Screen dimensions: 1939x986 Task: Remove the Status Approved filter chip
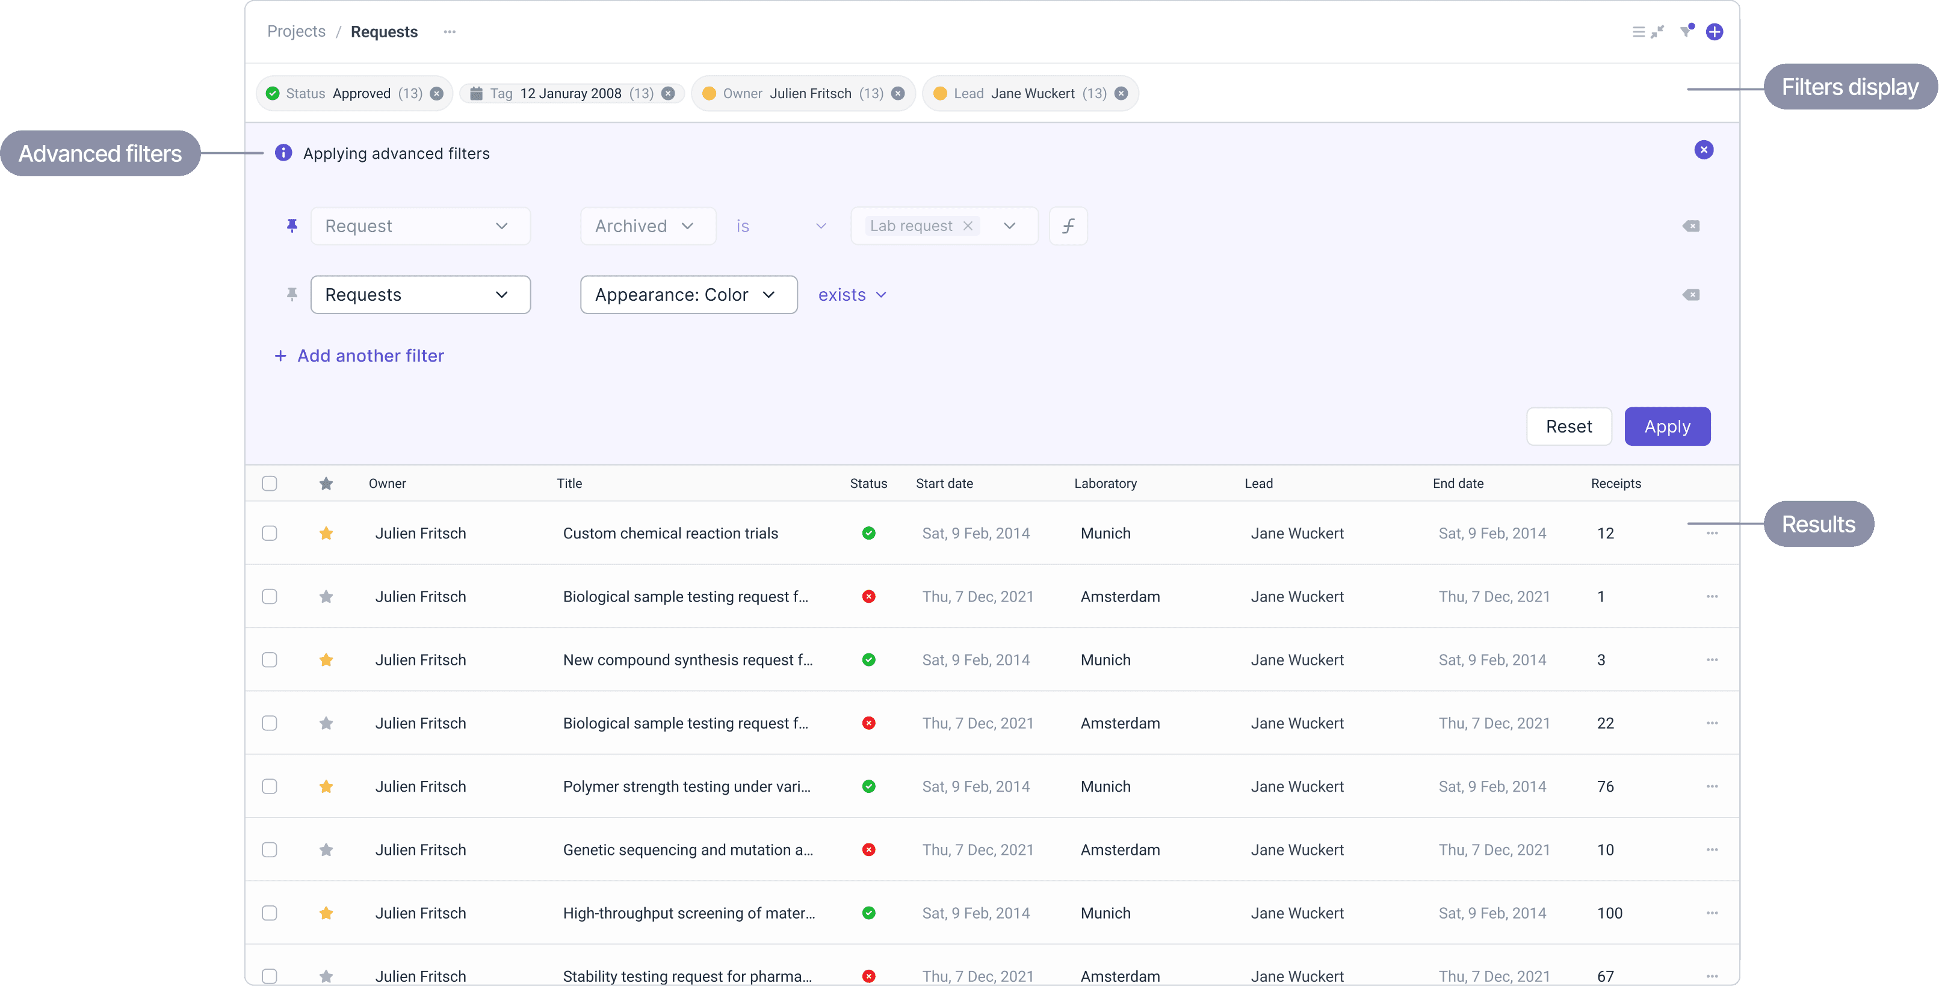[x=436, y=93]
